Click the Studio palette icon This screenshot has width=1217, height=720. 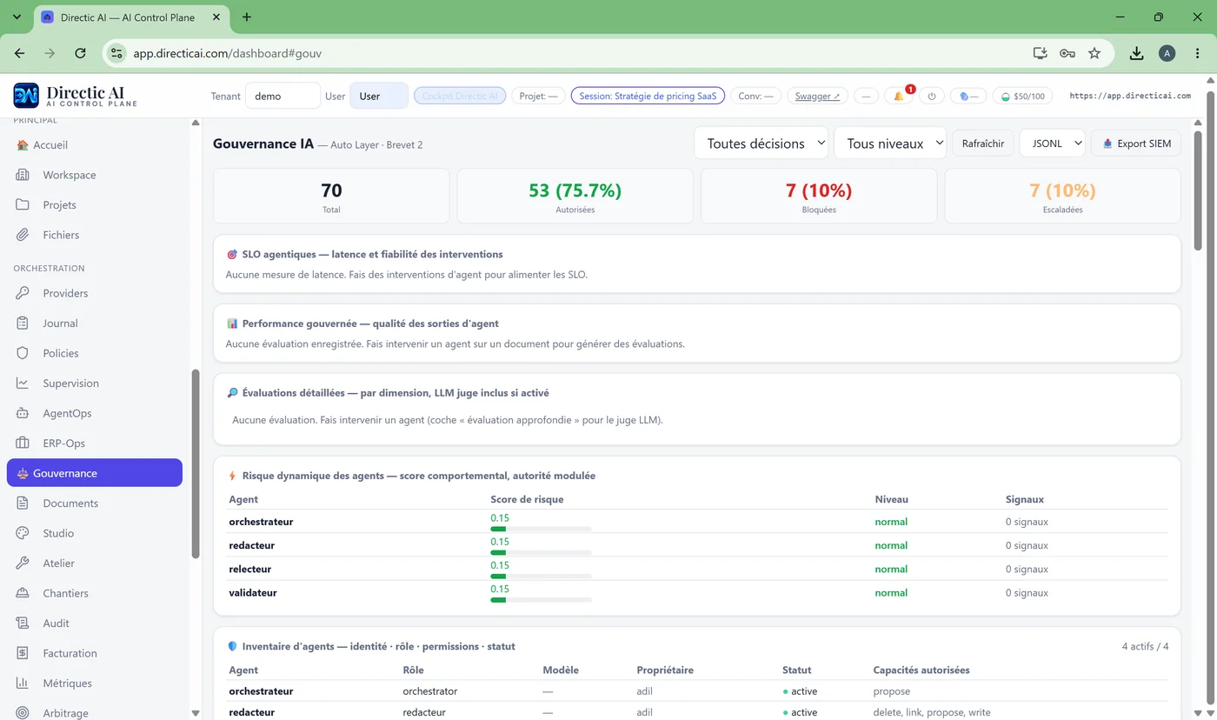(23, 533)
